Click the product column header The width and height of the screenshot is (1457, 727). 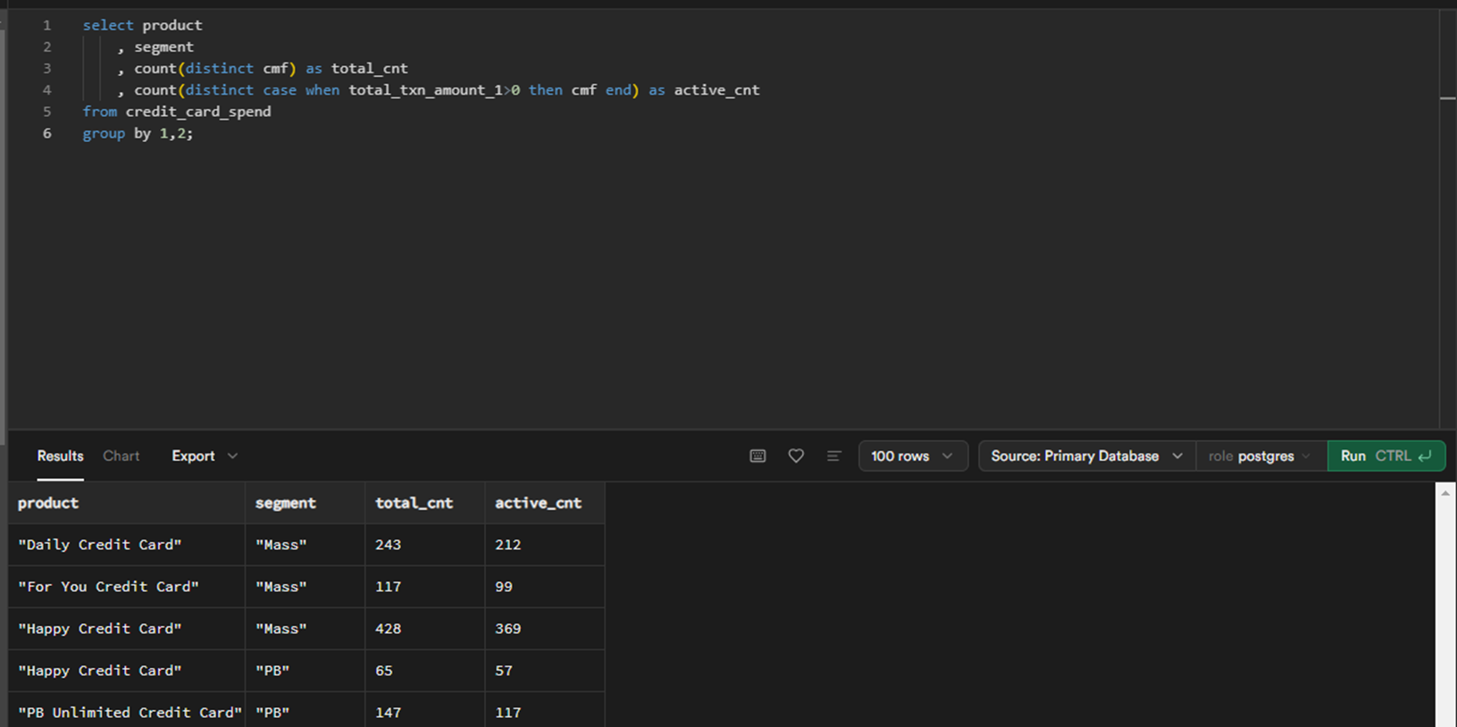click(x=126, y=503)
